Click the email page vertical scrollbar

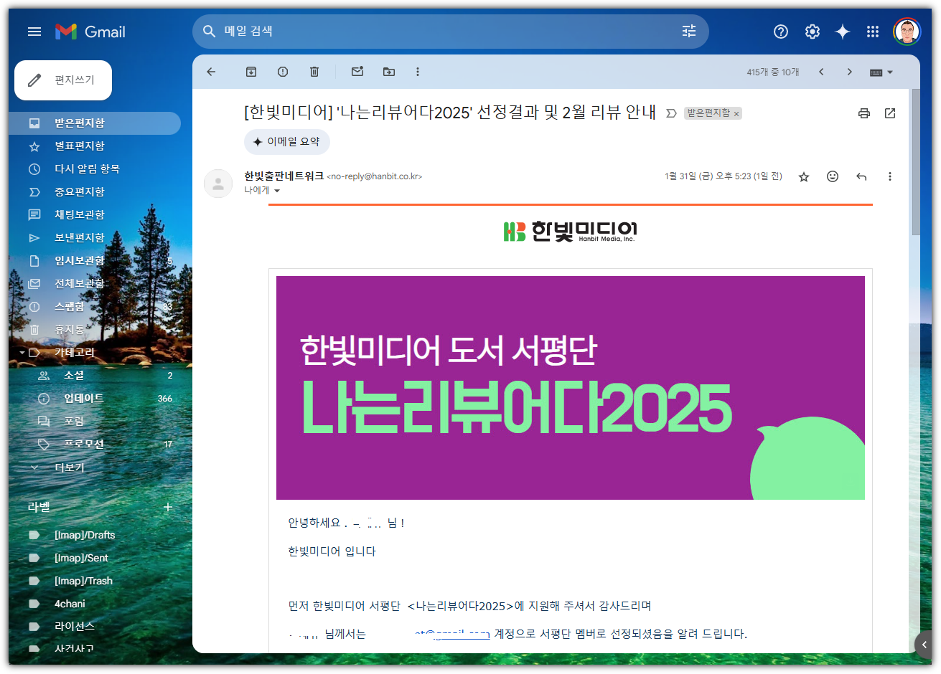tap(915, 162)
